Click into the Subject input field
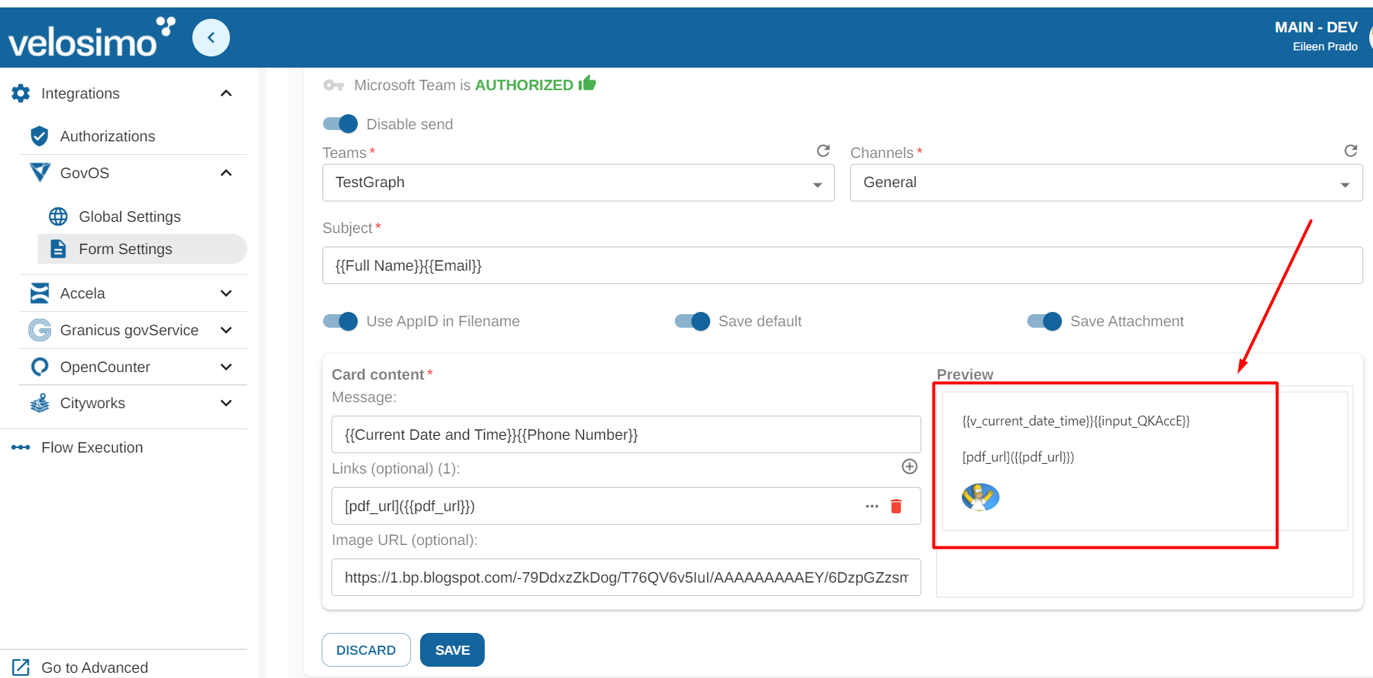 tap(842, 265)
